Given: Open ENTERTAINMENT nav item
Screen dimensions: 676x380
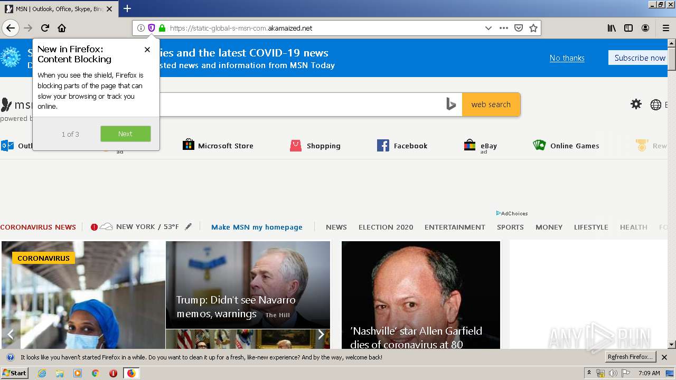Looking at the screenshot, I should [x=455, y=227].
